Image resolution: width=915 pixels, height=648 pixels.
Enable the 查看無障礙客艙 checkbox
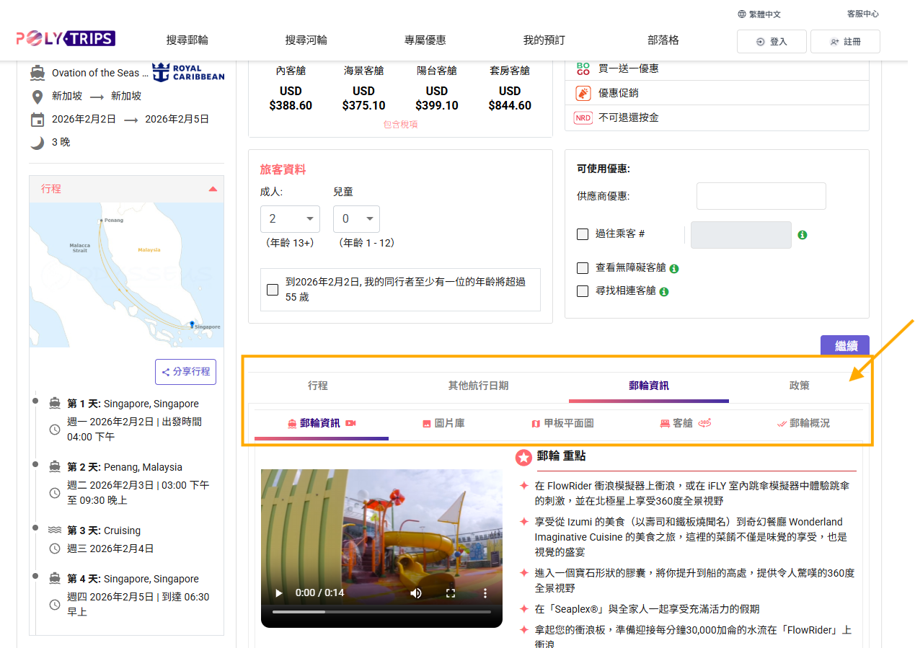point(583,268)
